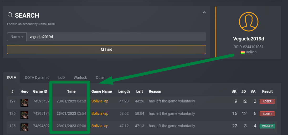Click the Game ID column header
This screenshot has height=135, width=288.
40,91
